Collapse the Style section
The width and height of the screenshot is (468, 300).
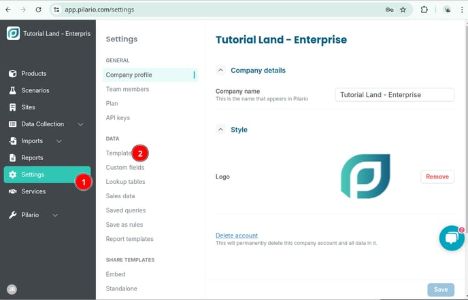tap(220, 130)
